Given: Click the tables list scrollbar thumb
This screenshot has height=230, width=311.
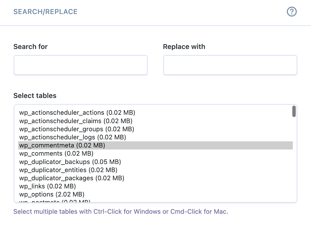Looking at the screenshot, I should (294, 111).
